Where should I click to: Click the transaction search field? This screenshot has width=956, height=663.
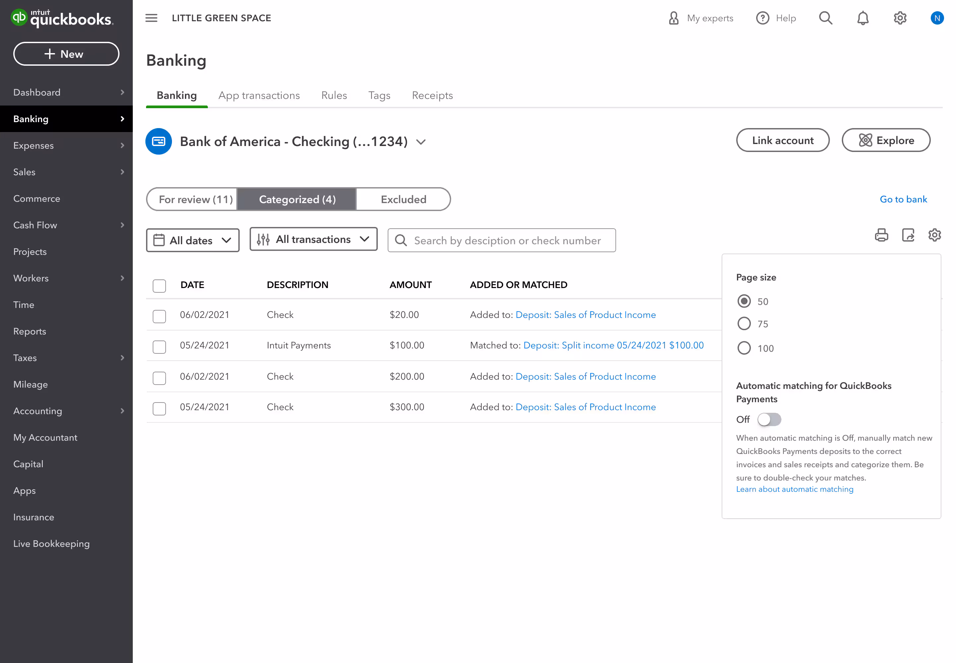point(502,240)
